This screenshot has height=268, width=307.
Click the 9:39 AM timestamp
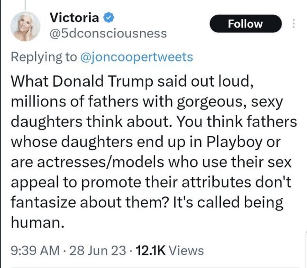pos(35,250)
